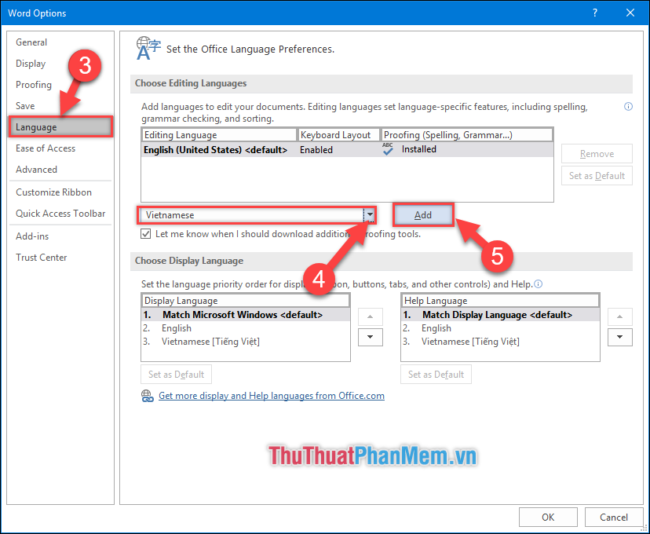The height and width of the screenshot is (534, 650).
Task: Click Set as Default under Display Language
Action: pos(176,375)
